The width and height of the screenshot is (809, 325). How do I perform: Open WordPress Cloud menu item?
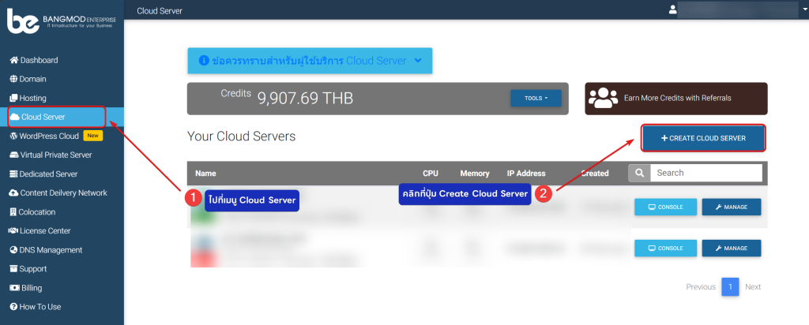(49, 136)
